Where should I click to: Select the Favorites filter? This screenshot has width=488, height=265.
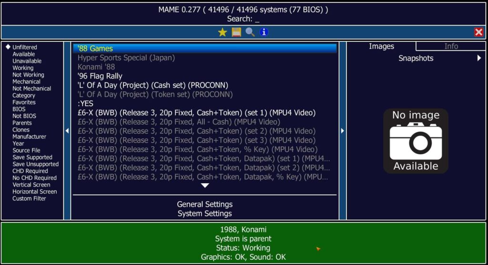24,102
